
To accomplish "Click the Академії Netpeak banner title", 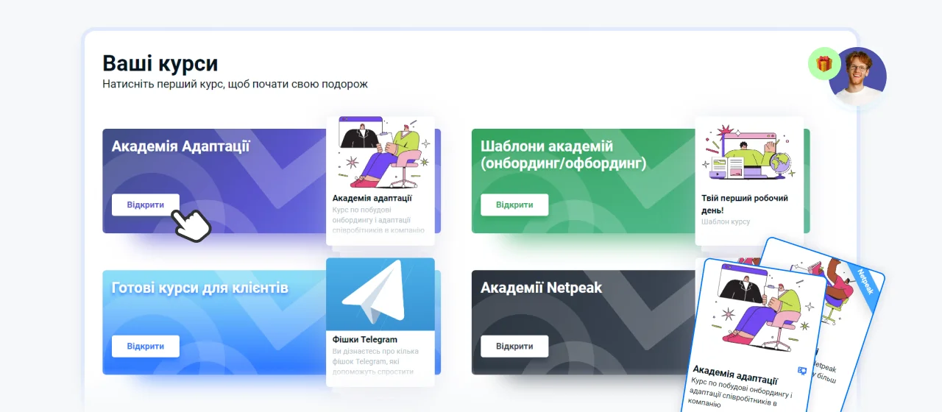I will (x=542, y=288).
